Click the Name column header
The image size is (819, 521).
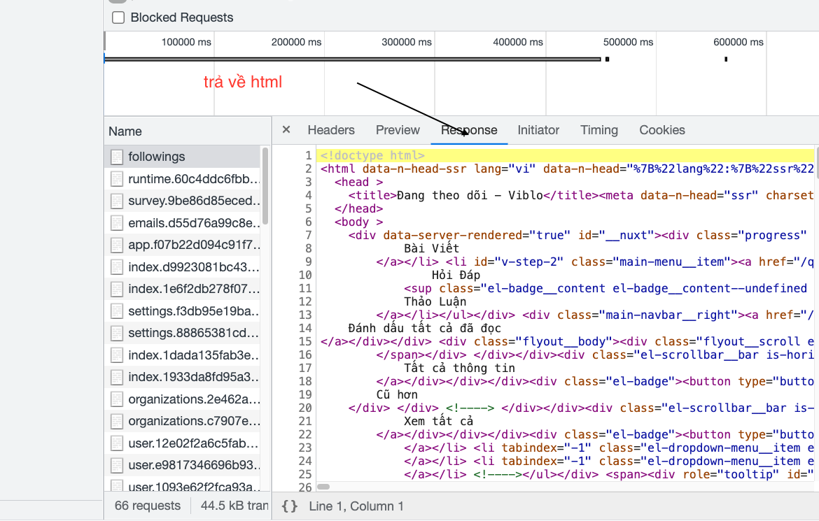coord(187,131)
